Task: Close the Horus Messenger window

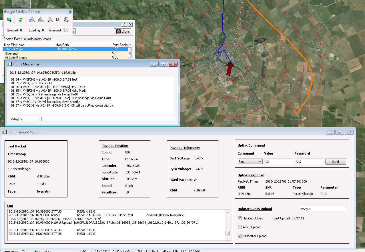Action: tap(173, 64)
